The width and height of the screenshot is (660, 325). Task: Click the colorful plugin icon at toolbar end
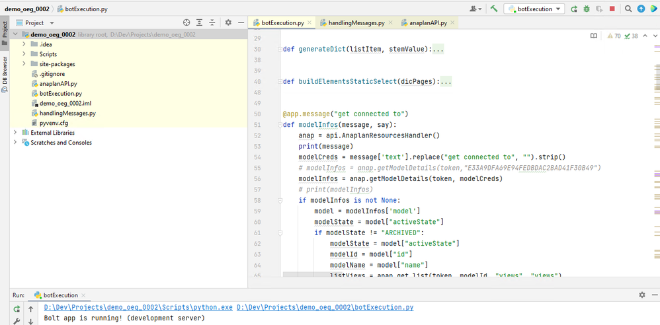coord(653,9)
